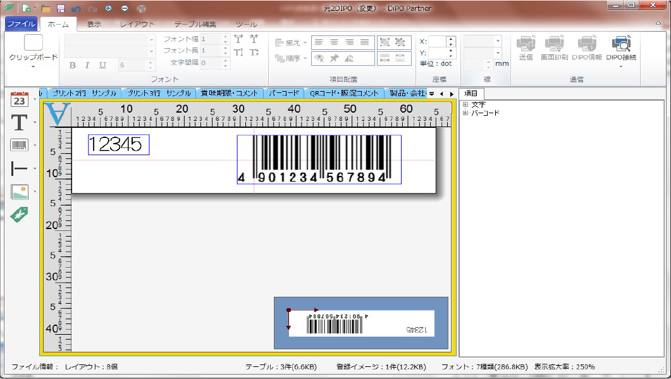Open the クリップボード dropdown
The width and height of the screenshot is (671, 379).
click(34, 66)
